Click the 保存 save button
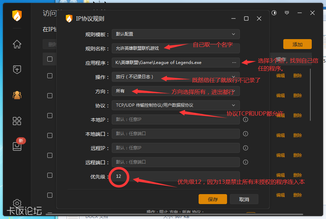Image resolution: width=326 pixels, height=219 pixels. 212,199
